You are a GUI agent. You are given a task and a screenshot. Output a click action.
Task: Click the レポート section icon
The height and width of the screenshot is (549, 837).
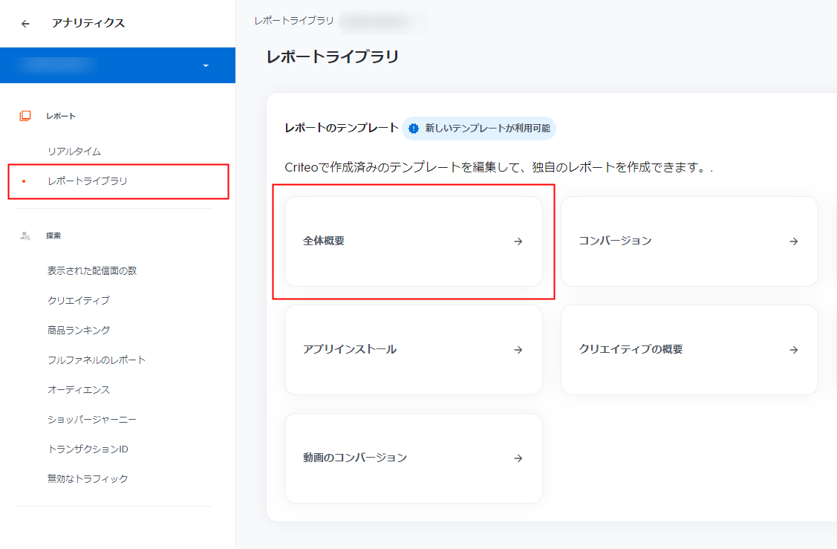click(x=25, y=116)
